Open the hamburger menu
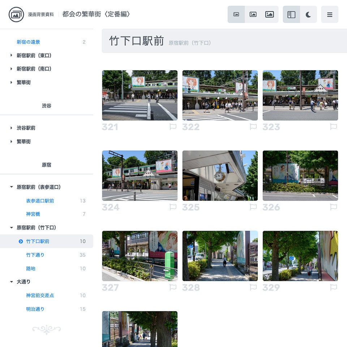Image resolution: width=347 pixels, height=347 pixels. (x=330, y=14)
